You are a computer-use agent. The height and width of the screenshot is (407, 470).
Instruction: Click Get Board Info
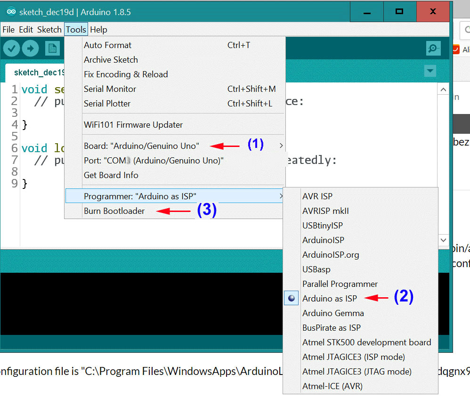[x=111, y=175]
